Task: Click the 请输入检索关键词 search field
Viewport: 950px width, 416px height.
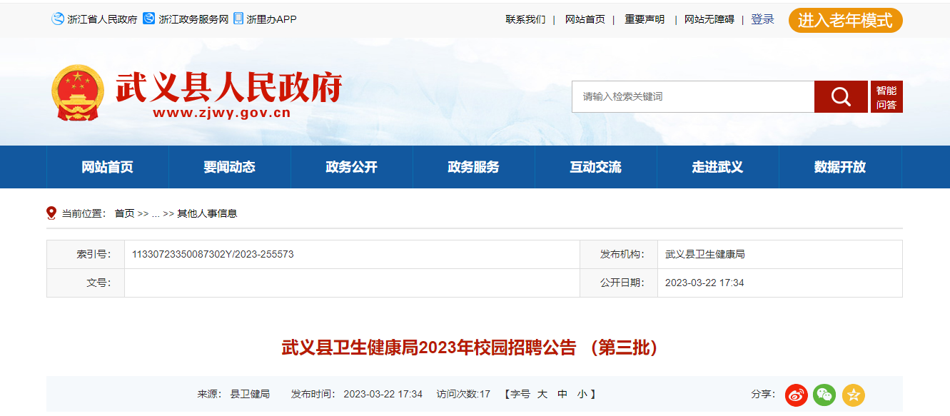Action: [692, 96]
